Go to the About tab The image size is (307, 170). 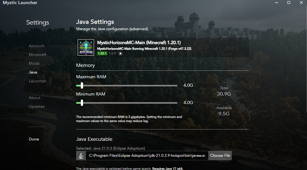(x=35, y=98)
